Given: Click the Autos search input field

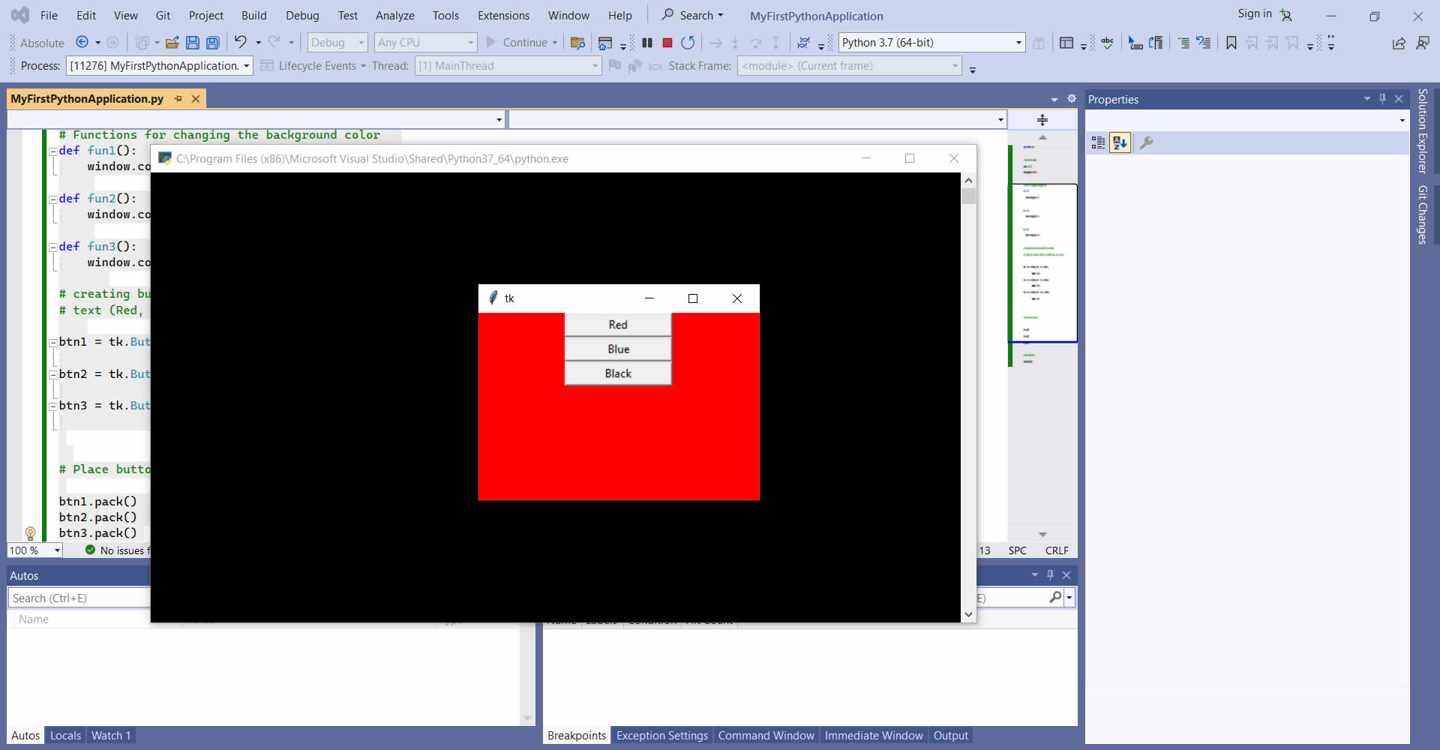Looking at the screenshot, I should [x=79, y=598].
